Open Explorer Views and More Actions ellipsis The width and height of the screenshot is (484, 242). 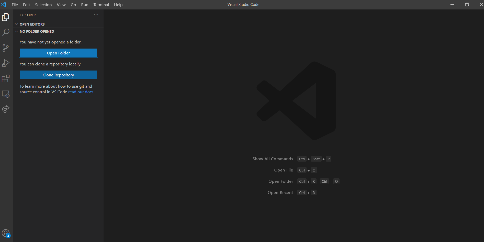(x=96, y=15)
